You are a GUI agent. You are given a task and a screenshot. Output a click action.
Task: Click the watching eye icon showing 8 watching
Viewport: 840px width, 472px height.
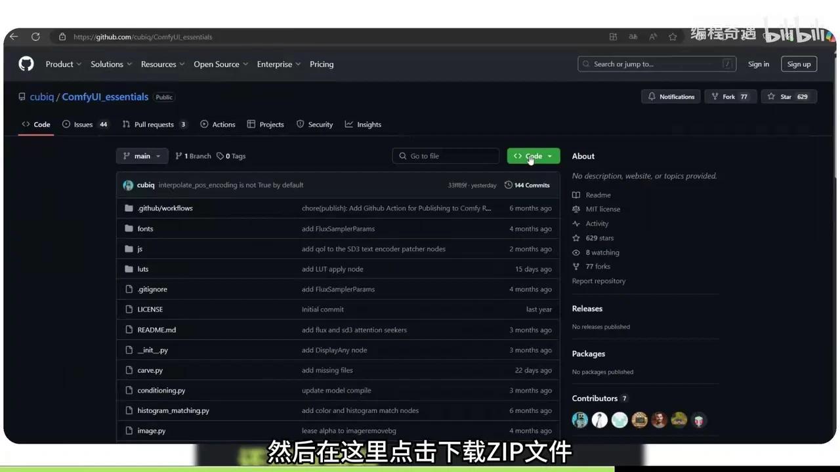coord(576,252)
